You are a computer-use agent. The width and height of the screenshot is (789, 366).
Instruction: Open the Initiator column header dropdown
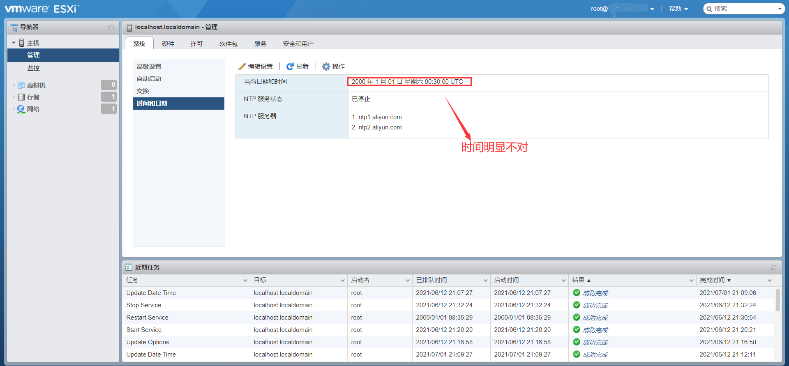pos(407,281)
